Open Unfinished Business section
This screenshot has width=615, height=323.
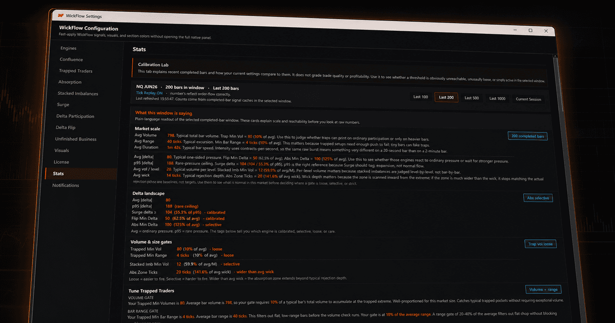[76, 139]
